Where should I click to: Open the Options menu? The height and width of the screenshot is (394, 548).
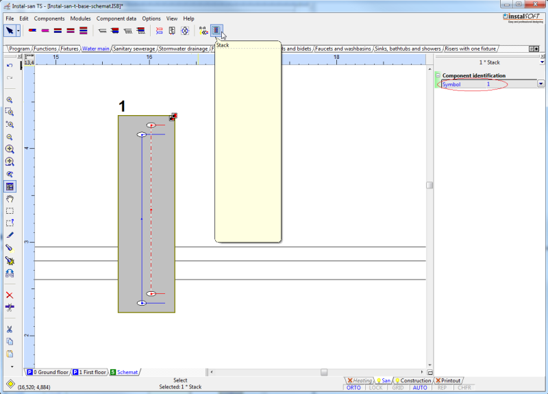click(x=151, y=19)
